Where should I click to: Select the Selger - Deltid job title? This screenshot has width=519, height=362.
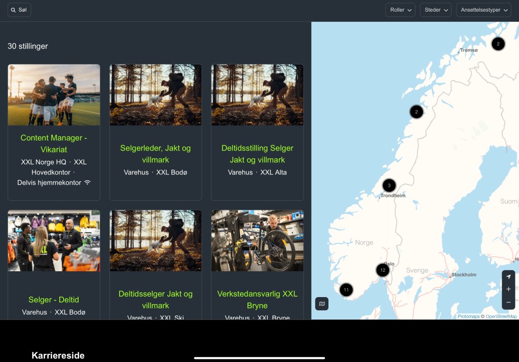tap(54, 300)
